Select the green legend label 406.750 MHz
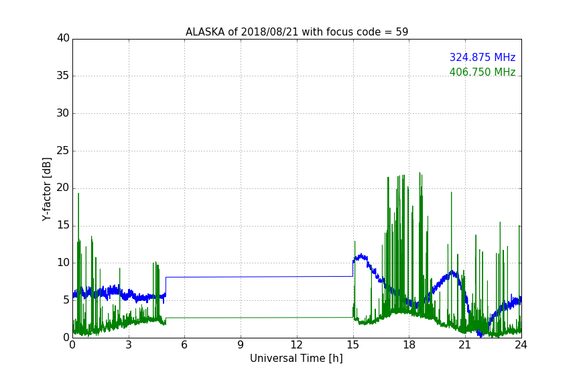This screenshot has height=386, width=579. 482,72
